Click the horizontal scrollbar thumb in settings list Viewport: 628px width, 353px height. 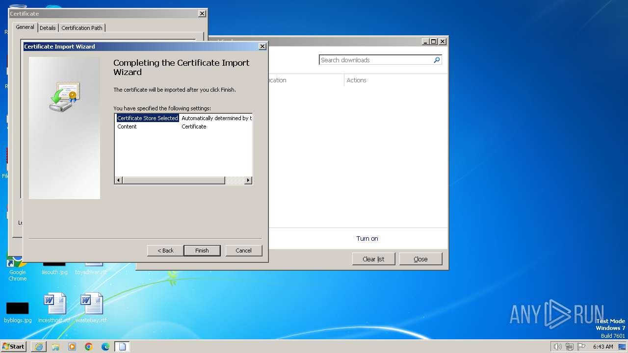click(173, 180)
